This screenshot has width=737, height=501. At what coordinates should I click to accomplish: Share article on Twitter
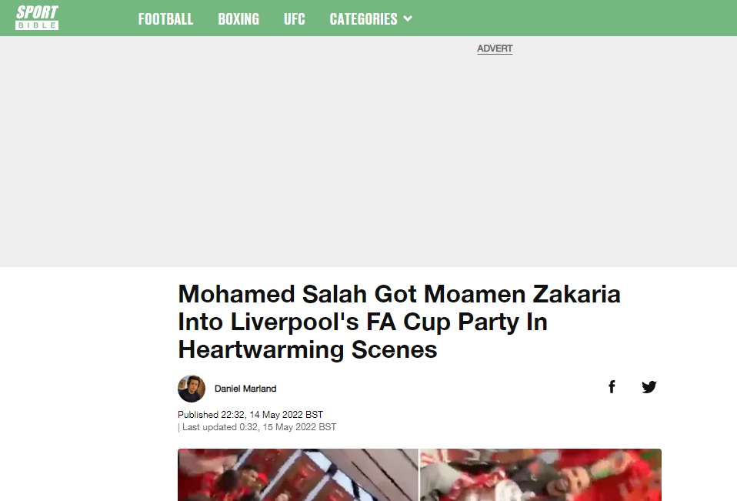649,386
